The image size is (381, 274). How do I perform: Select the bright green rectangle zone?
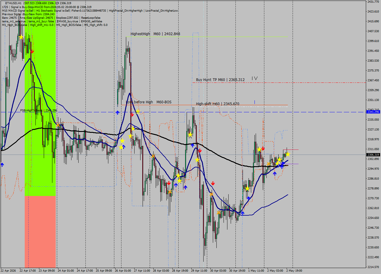[40, 98]
